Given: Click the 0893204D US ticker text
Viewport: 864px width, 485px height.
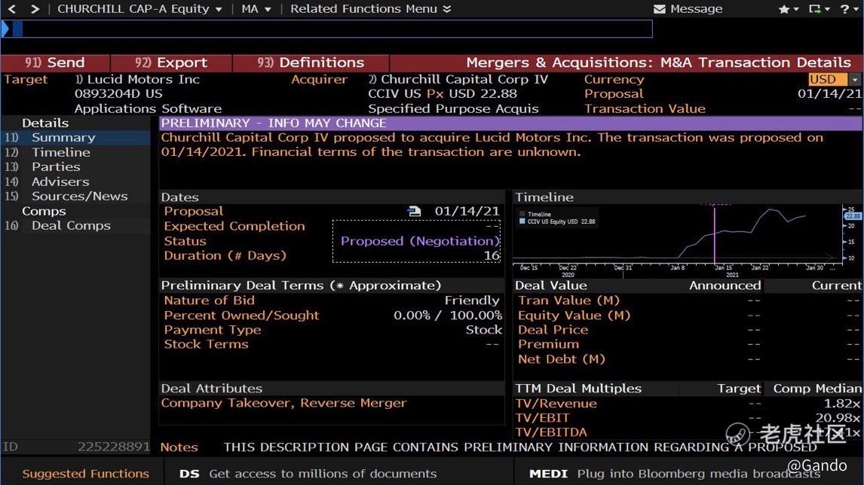Looking at the screenshot, I should pos(118,94).
